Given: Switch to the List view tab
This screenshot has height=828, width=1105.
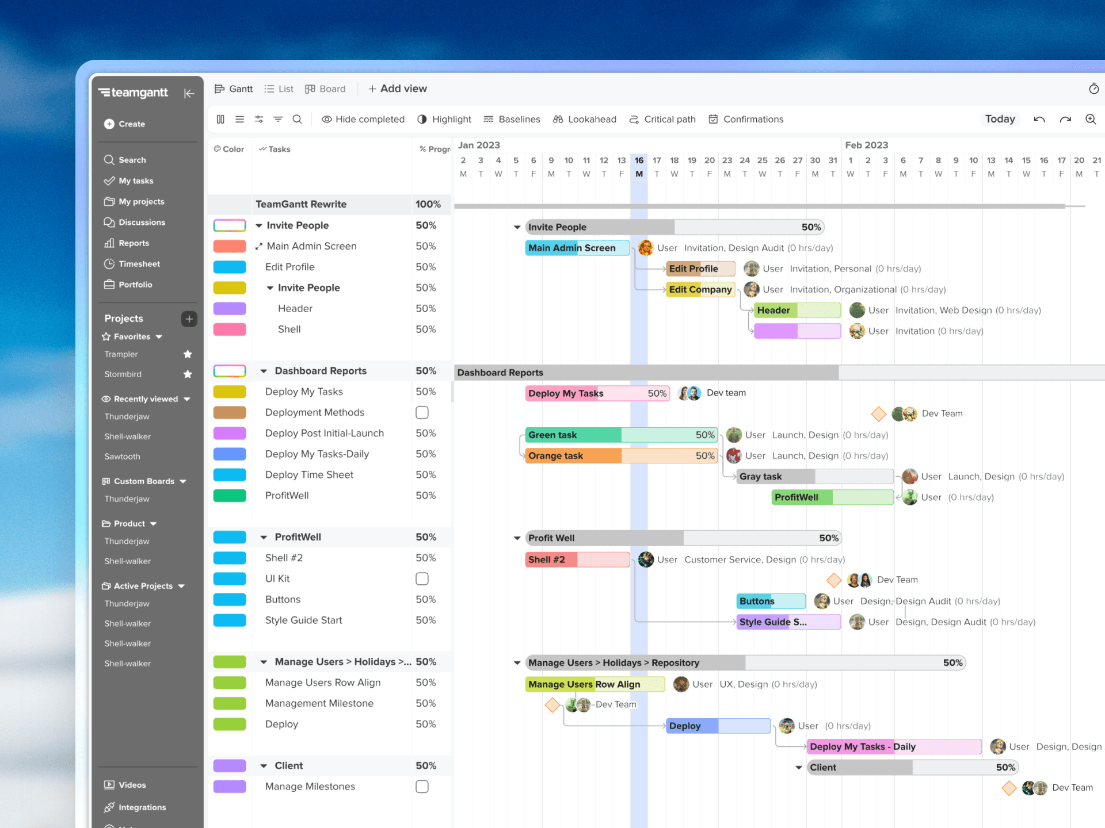Looking at the screenshot, I should [x=279, y=89].
